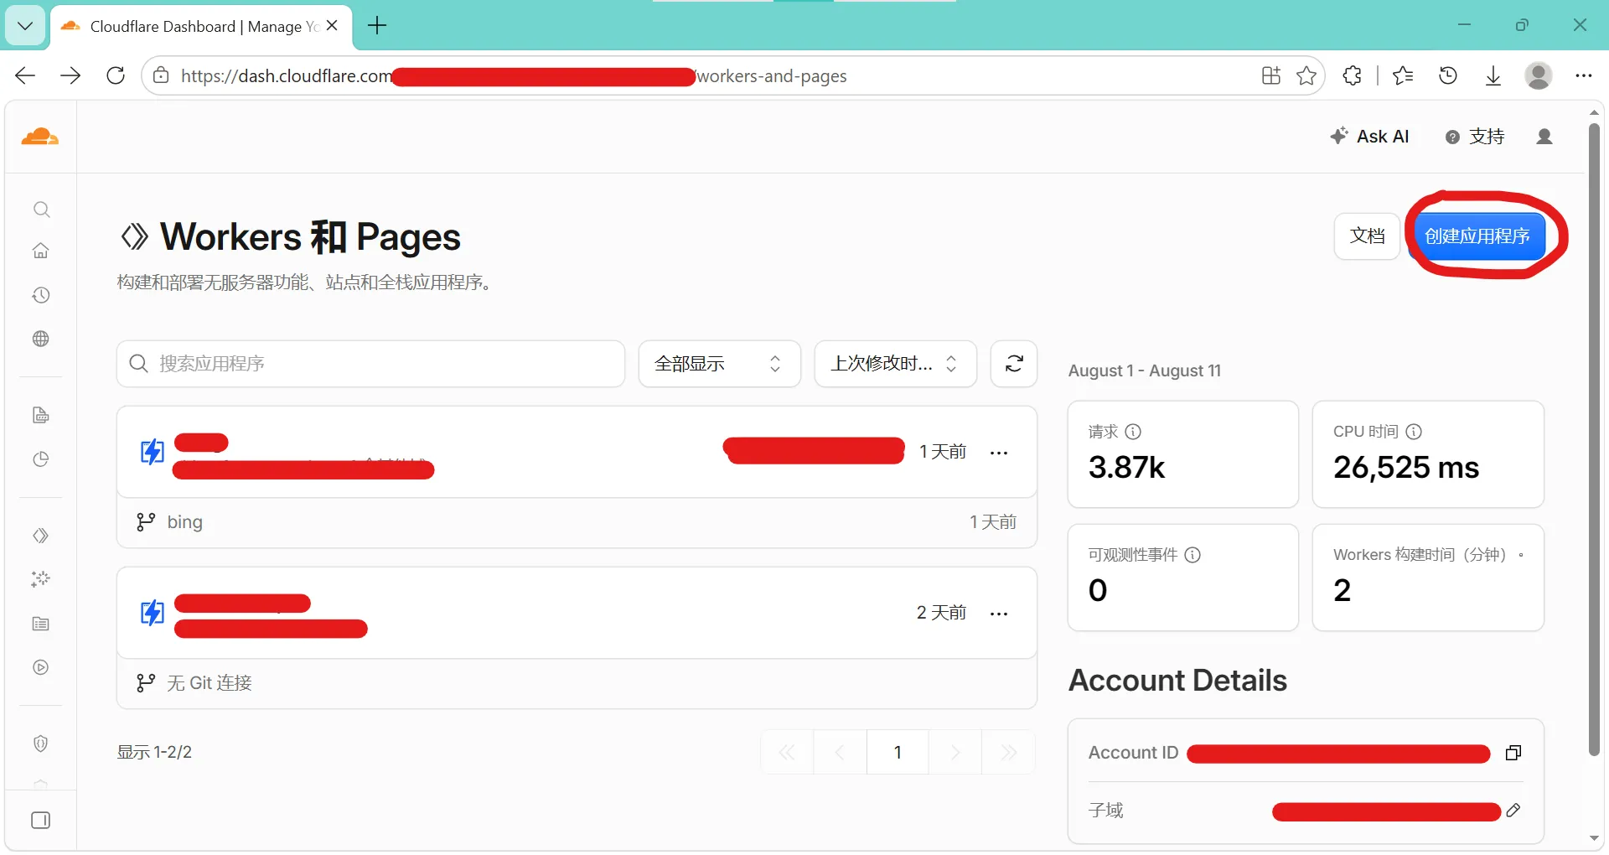Open the browser settings and more menu
The height and width of the screenshot is (855, 1609).
pos(1583,75)
